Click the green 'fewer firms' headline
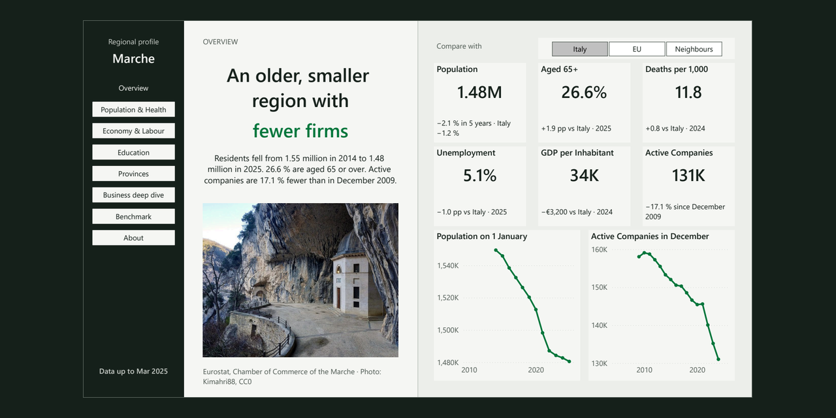The width and height of the screenshot is (836, 418). (x=300, y=131)
